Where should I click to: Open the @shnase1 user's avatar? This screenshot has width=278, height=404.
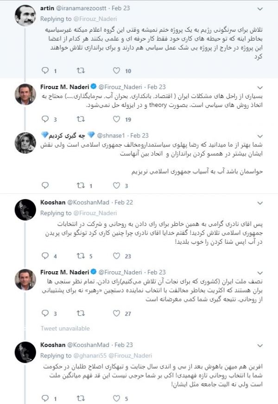(x=25, y=143)
